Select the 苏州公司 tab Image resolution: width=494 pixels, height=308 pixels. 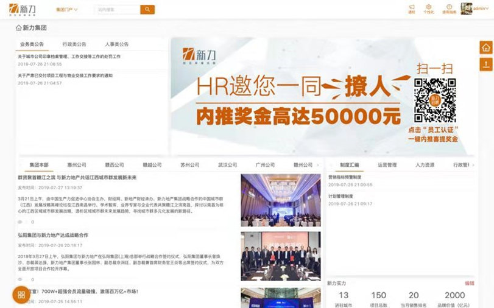[x=190, y=165]
